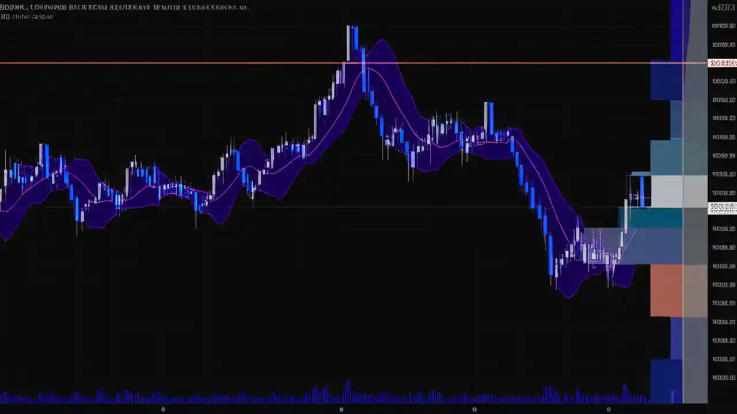Screen dimensions: 737x414
Task: Toggle the red price line label on the axis
Action: tap(723, 63)
